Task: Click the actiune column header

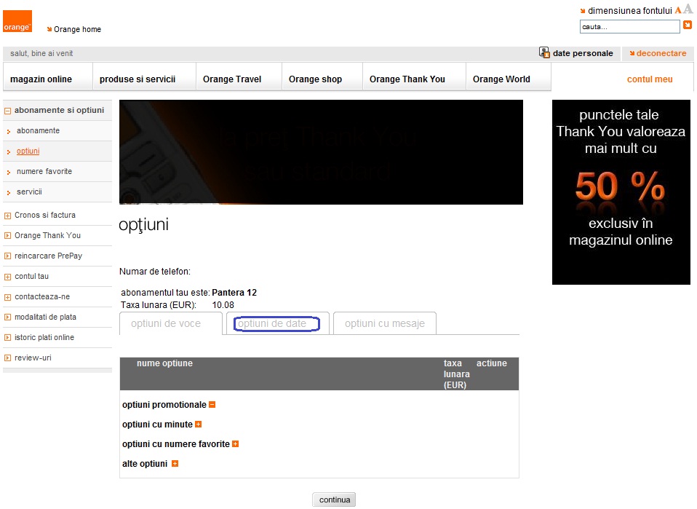Action: 492,363
